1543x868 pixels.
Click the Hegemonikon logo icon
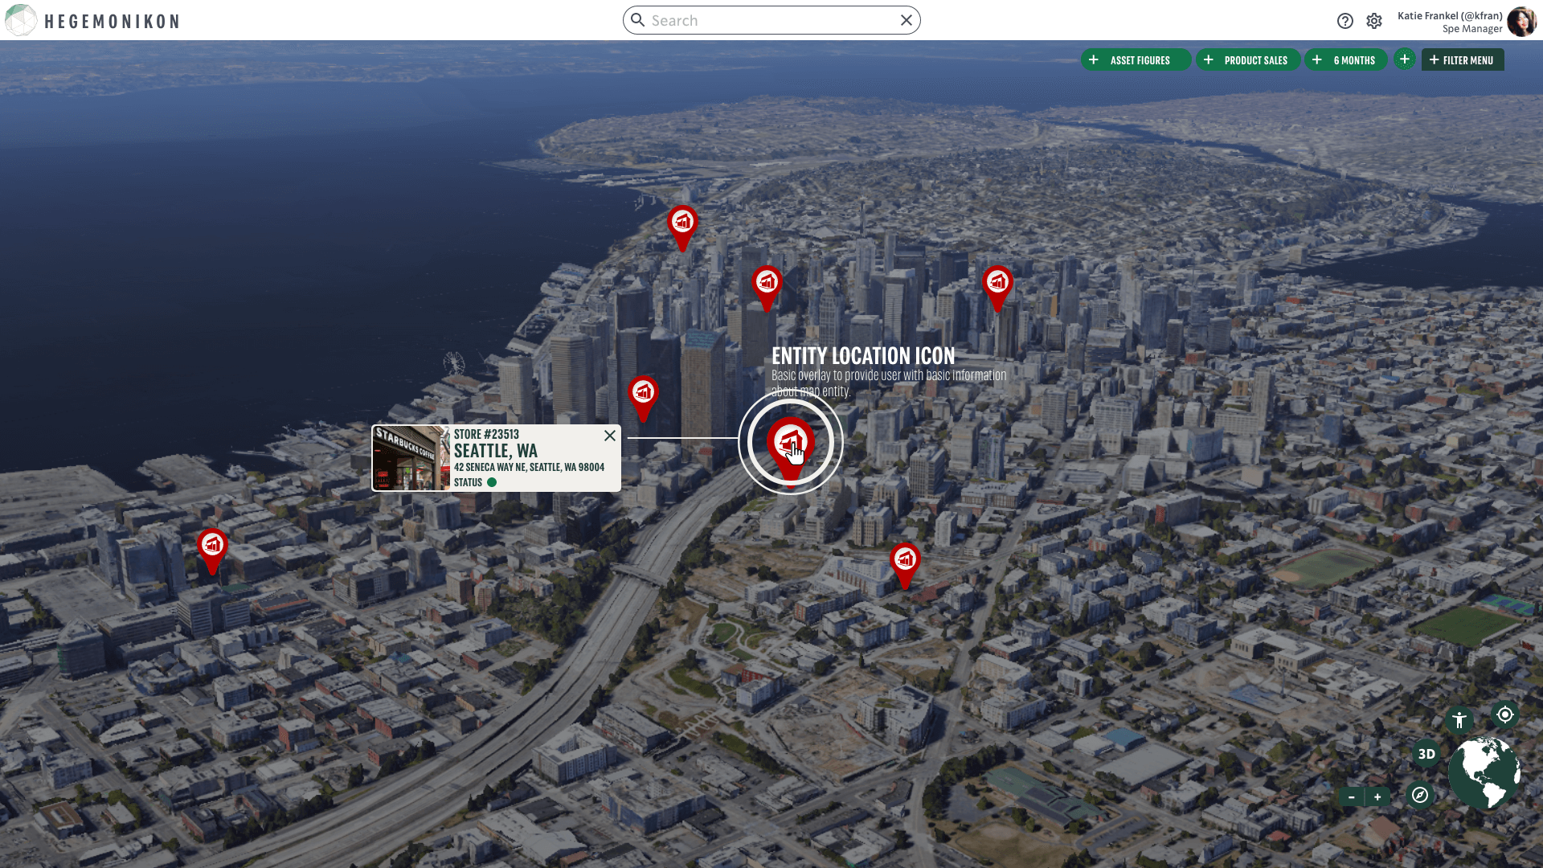pos(21,20)
